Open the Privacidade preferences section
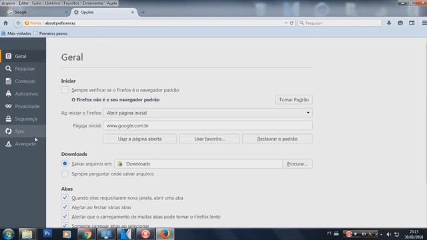 coord(23,106)
